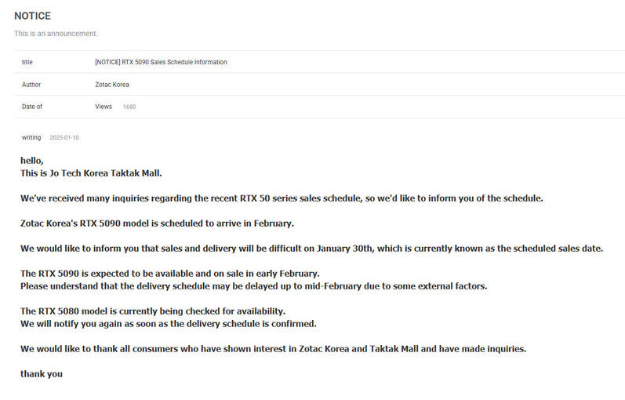The image size is (625, 400).
Task: Open the RTX 5090 Sales Schedule Information title
Action: click(x=161, y=62)
